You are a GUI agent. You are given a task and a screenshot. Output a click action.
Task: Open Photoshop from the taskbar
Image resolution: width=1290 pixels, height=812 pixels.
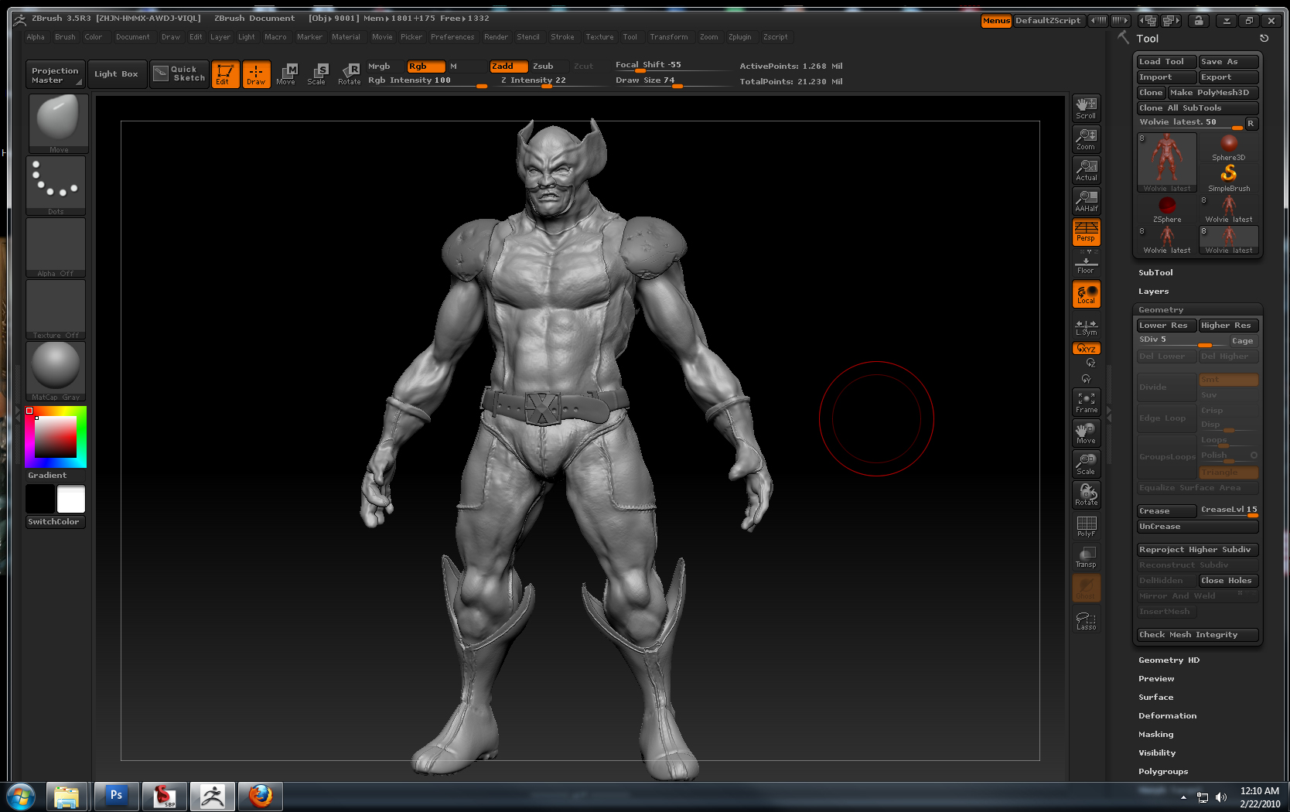click(117, 796)
